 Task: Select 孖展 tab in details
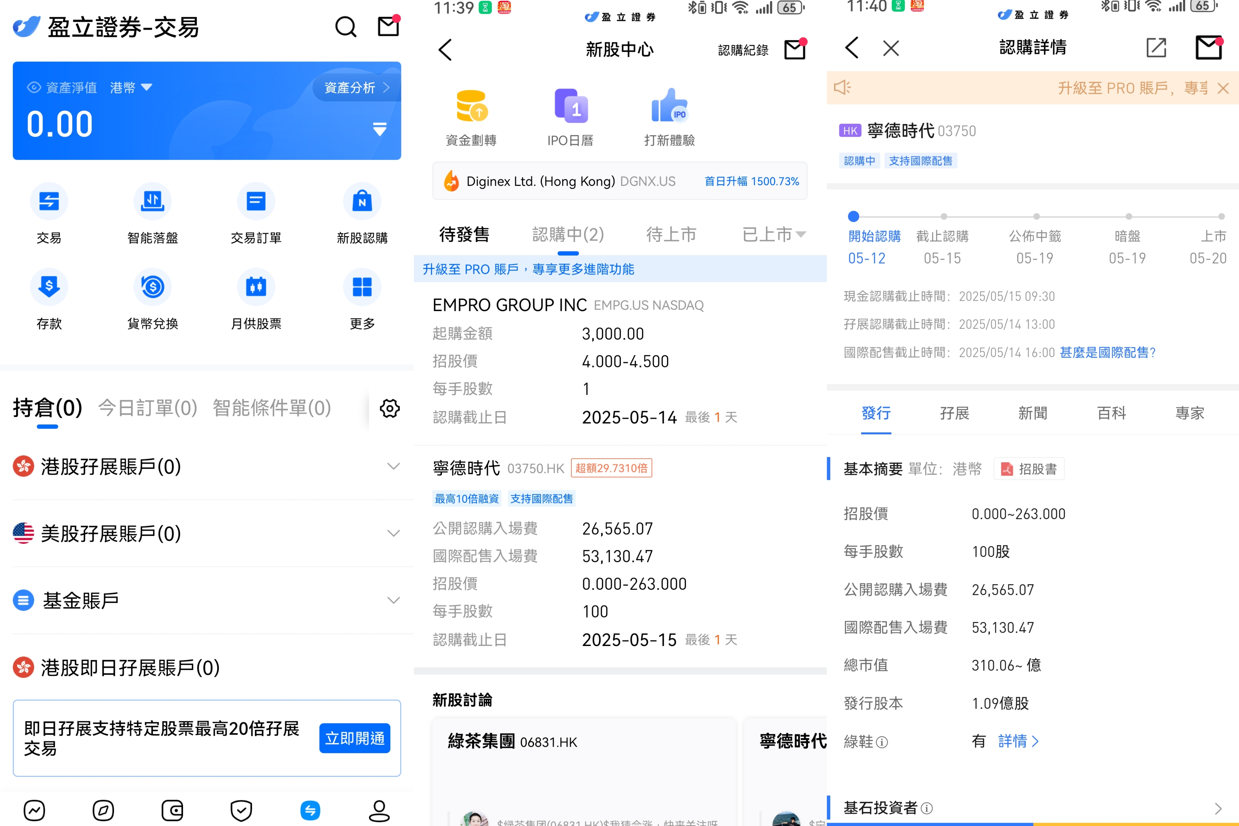click(954, 413)
